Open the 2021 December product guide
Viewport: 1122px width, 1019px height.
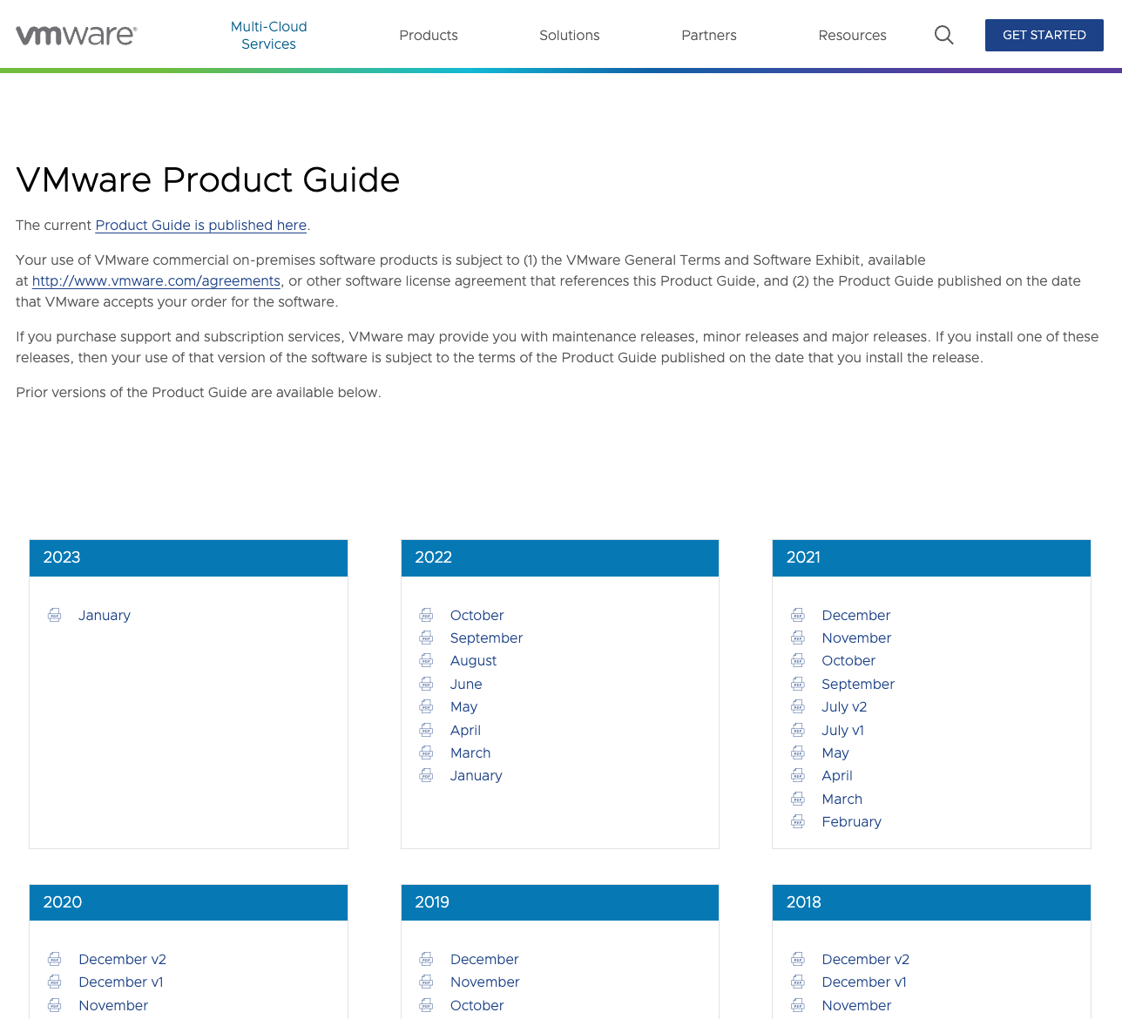click(x=856, y=615)
